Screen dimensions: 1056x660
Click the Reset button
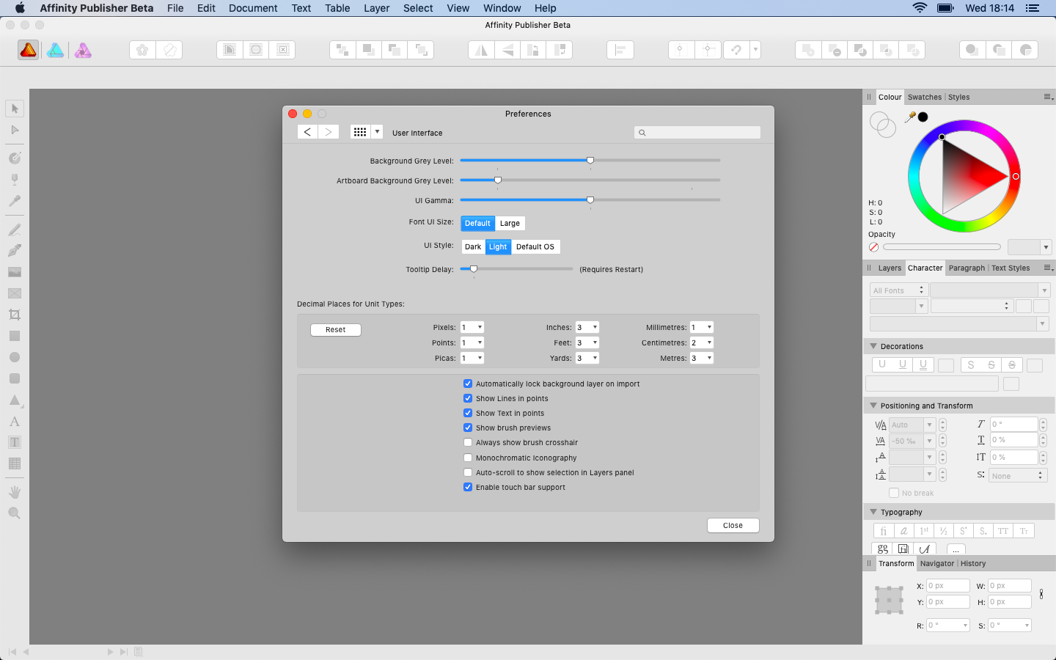click(x=336, y=330)
